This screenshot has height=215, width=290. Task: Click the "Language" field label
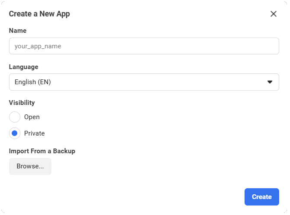23,67
